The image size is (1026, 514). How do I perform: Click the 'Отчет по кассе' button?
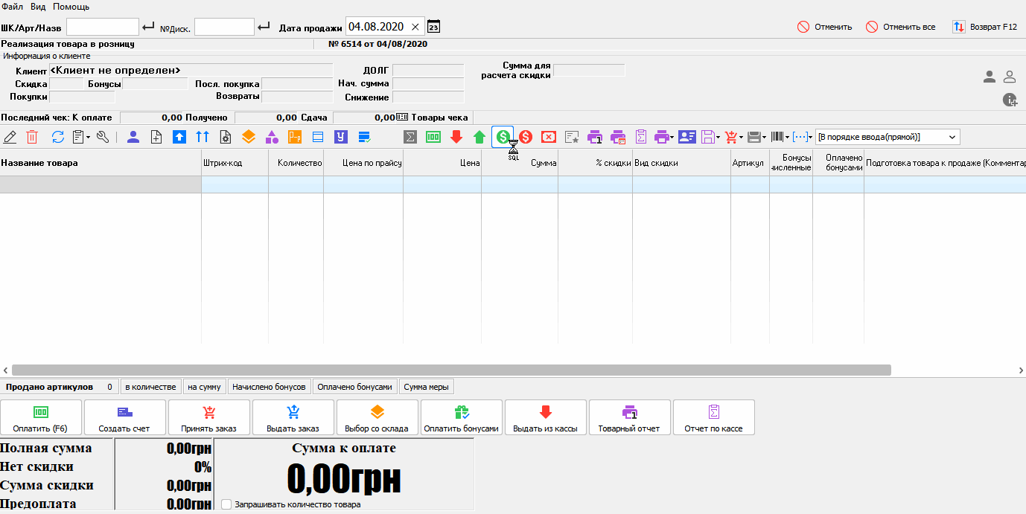click(713, 417)
